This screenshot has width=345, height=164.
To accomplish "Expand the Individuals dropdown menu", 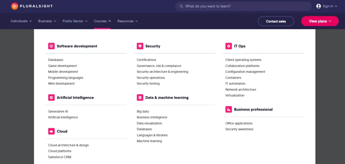I will pyautogui.click(x=21, y=21).
